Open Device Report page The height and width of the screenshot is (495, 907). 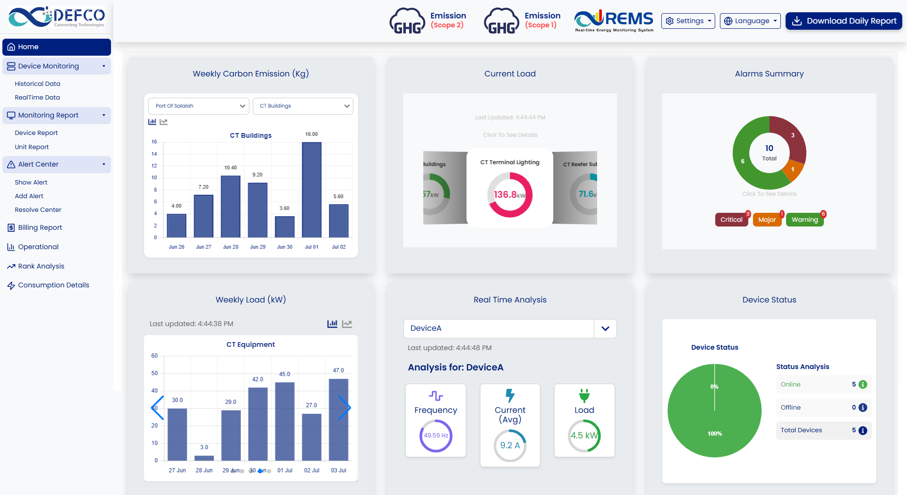tap(36, 133)
